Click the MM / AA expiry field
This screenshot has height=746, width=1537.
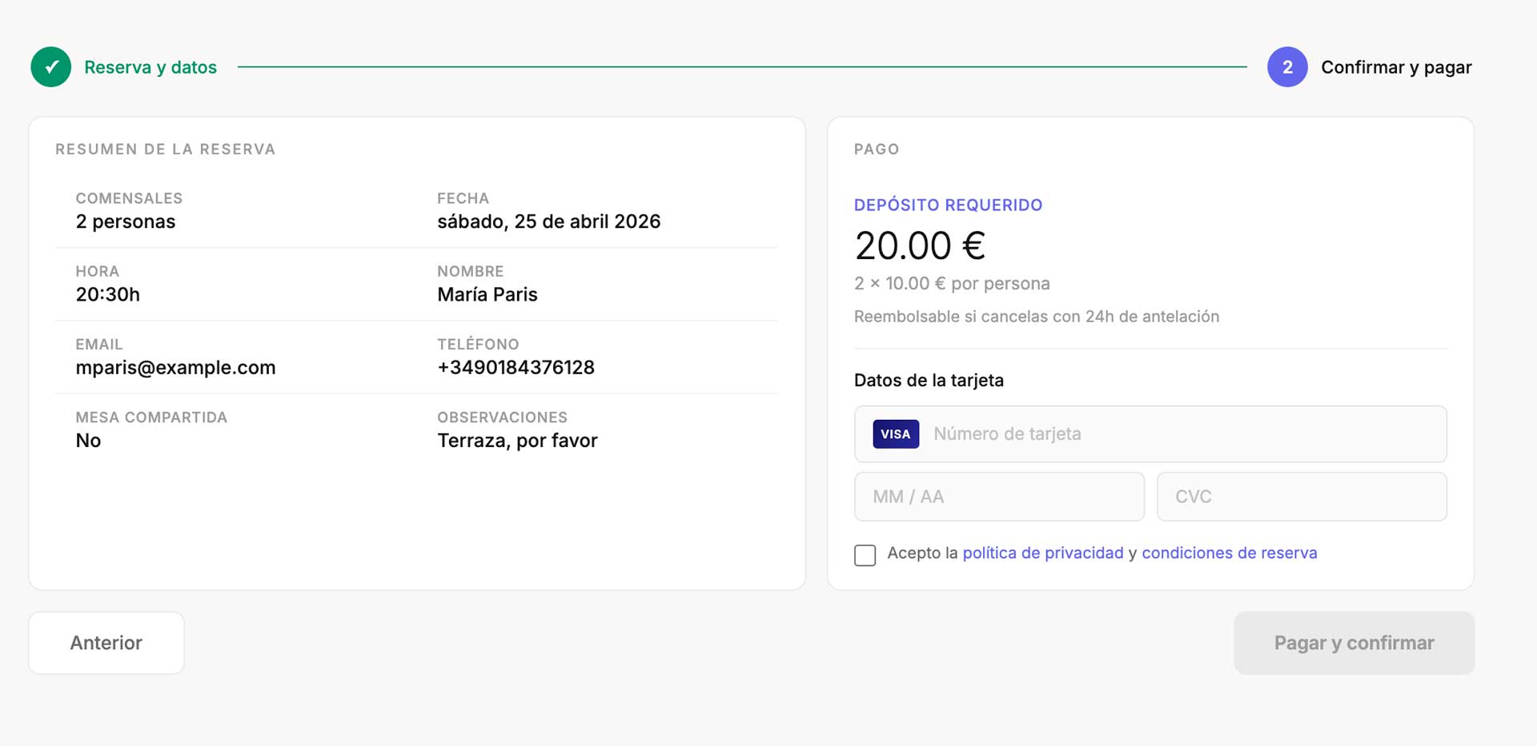pyautogui.click(x=999, y=497)
